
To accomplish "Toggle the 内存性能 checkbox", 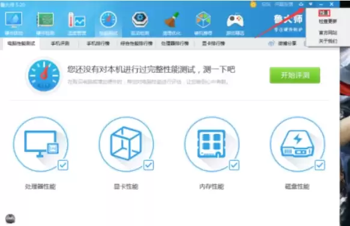I will pyautogui.click(x=234, y=165).
